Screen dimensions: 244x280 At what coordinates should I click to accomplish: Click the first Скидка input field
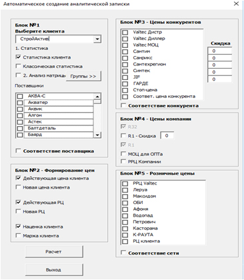tap(219, 51)
